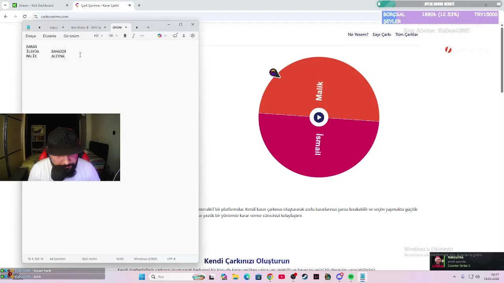Open Notepad from the taskbar
This screenshot has width=504, height=283.
pyautogui.click(x=363, y=277)
